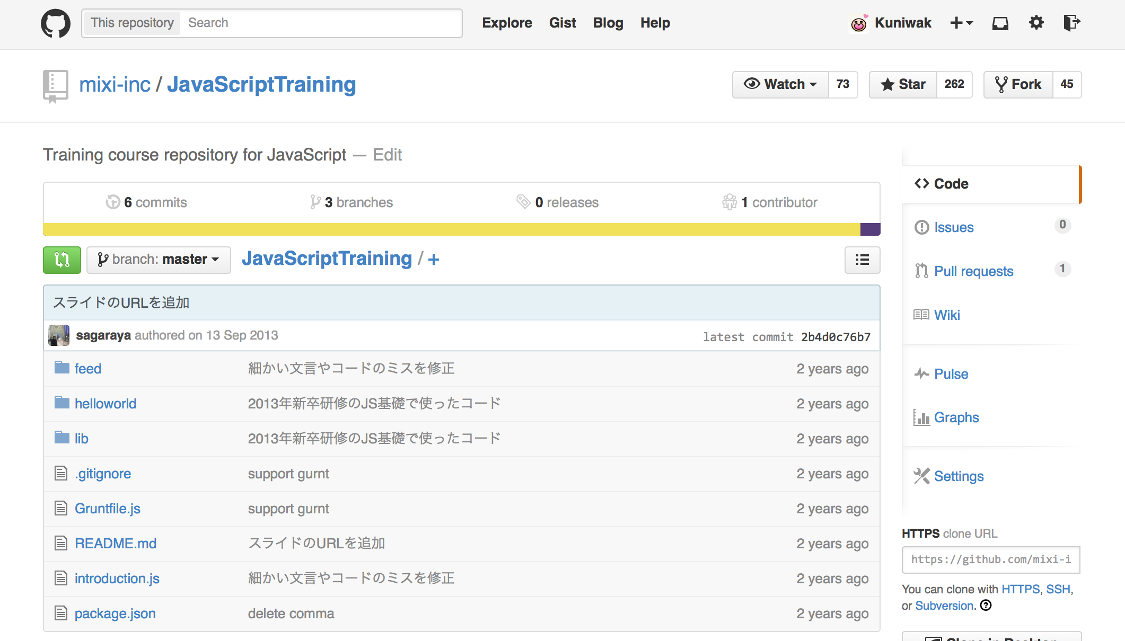Toggle Watch on this repository

[780, 84]
